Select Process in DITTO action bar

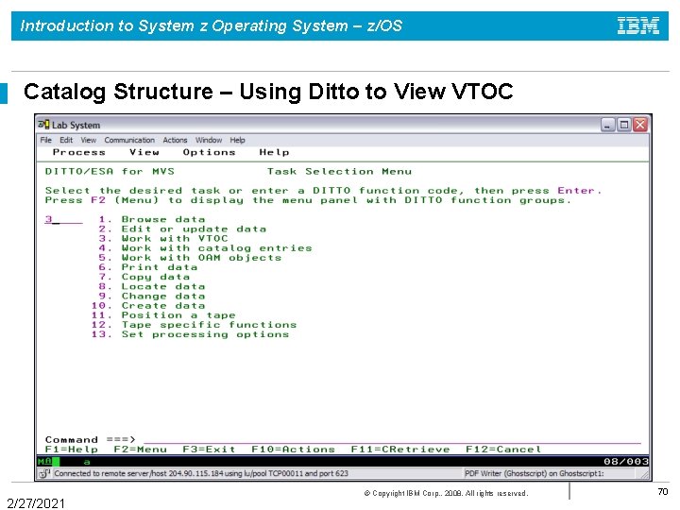click(x=79, y=152)
